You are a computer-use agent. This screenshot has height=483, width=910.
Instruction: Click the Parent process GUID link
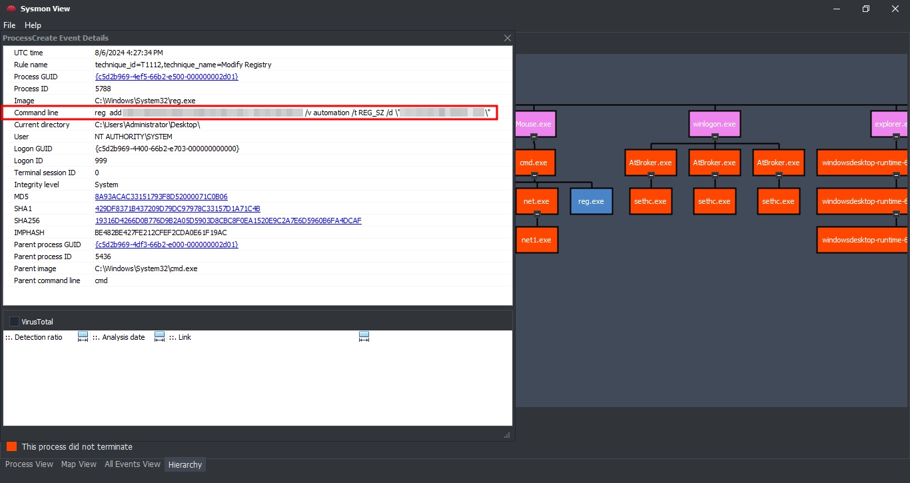[167, 244]
